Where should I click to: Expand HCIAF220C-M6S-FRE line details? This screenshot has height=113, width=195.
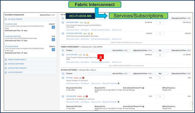coord(63,33)
